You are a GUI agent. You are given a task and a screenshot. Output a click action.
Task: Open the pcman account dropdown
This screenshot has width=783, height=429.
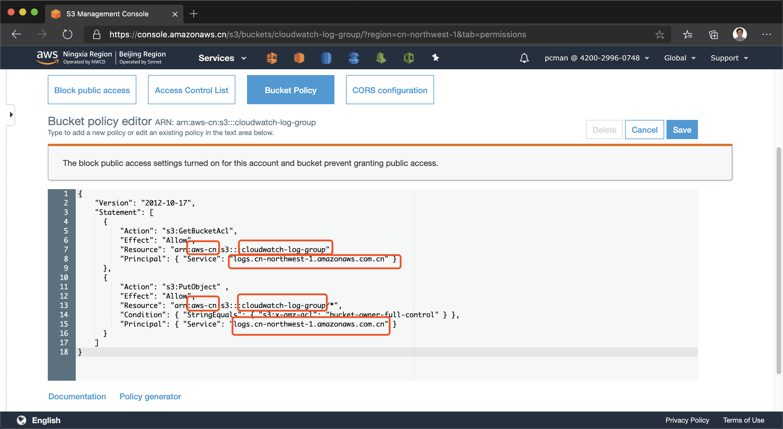click(596, 58)
